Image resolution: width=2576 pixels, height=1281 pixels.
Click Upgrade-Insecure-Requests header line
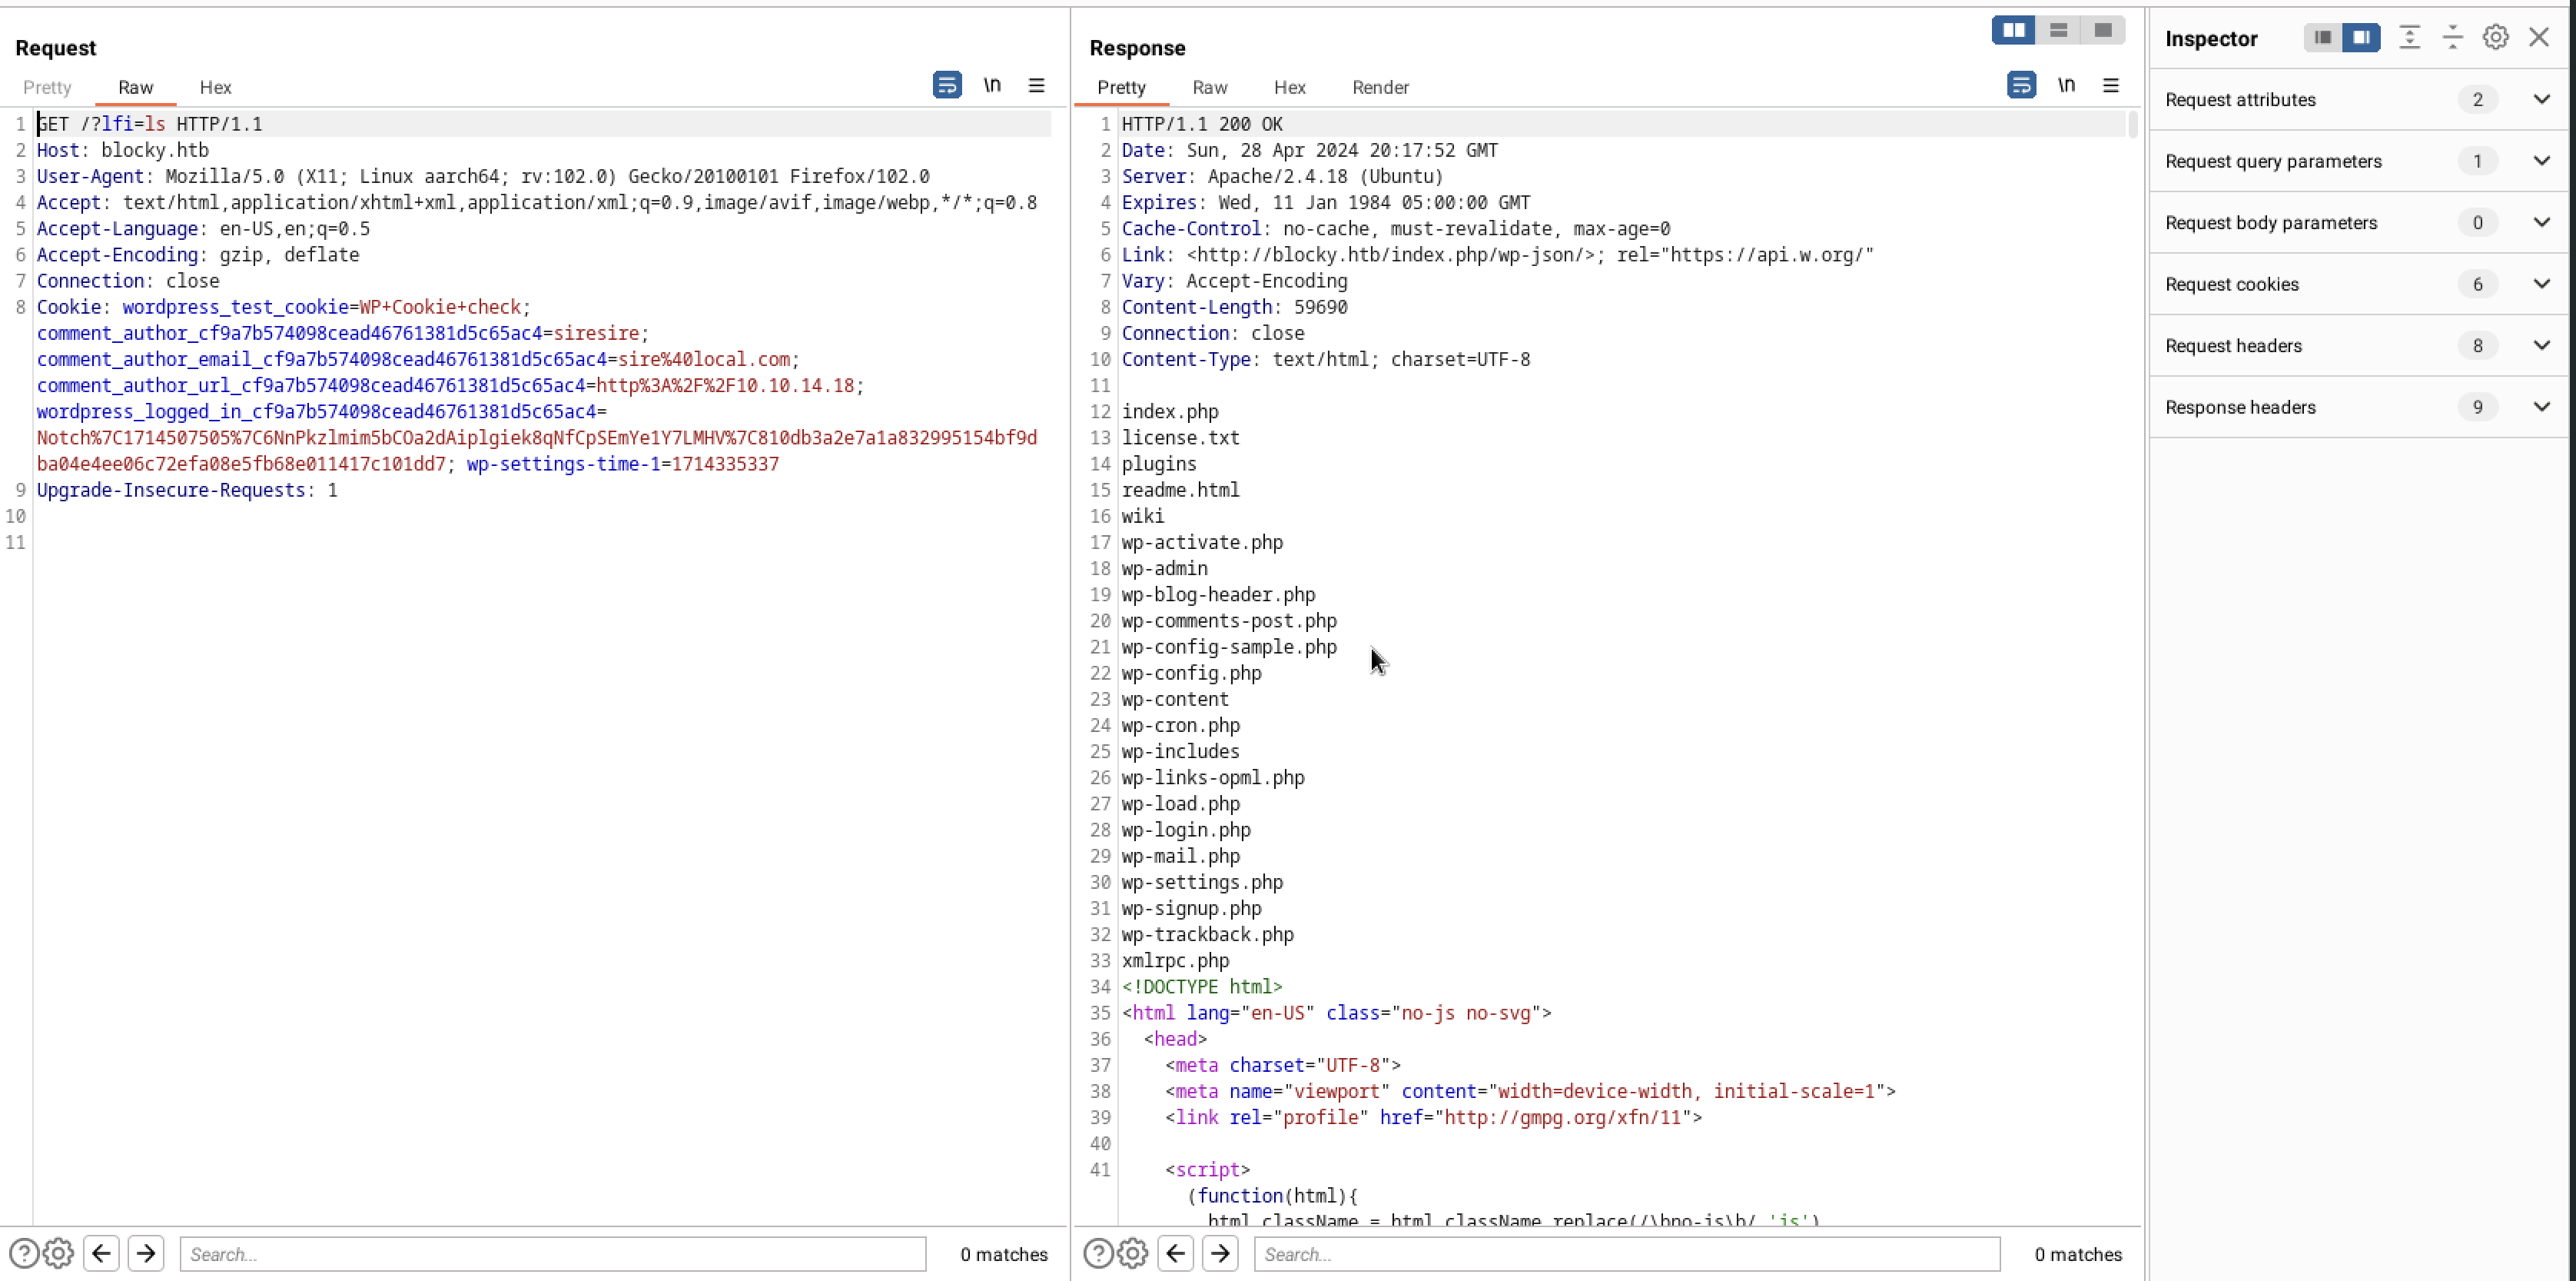[187, 491]
